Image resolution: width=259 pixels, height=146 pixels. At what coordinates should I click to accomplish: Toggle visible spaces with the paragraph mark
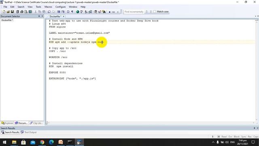[x=72, y=12]
